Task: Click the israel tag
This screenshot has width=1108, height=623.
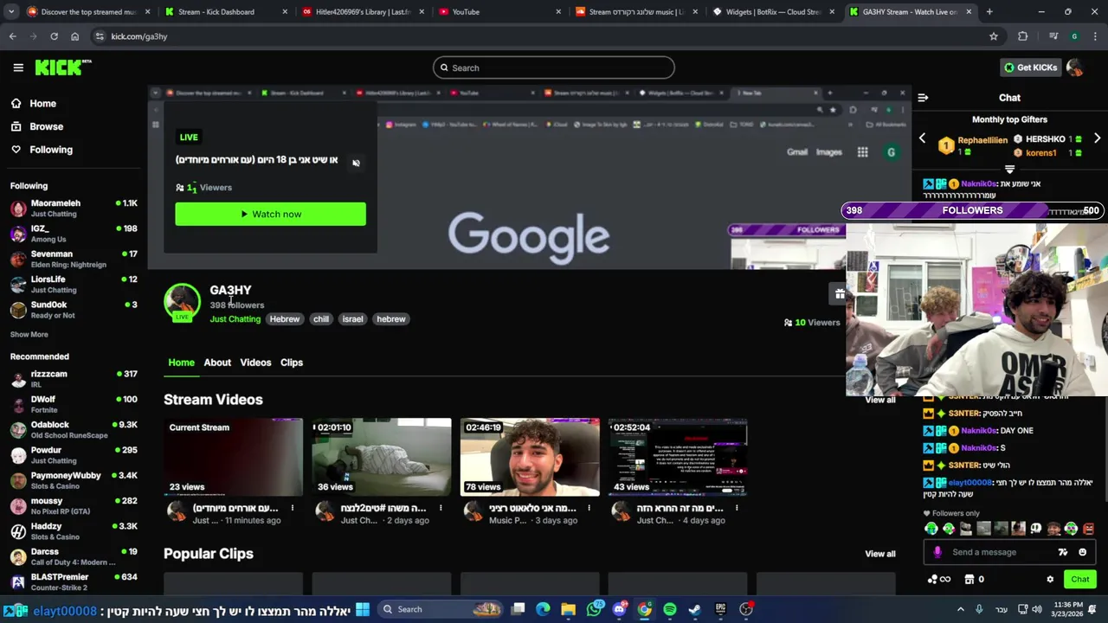Action: coord(352,319)
